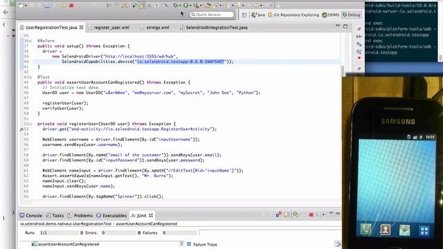Viewport: 443px width, 249px height.
Task: Switch to the DDMS perspective
Action: 331,15
